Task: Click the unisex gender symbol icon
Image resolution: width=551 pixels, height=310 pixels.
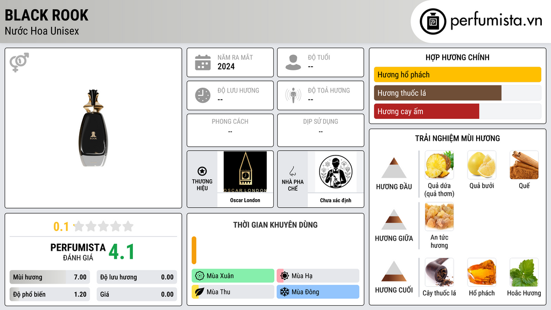Action: (19, 62)
